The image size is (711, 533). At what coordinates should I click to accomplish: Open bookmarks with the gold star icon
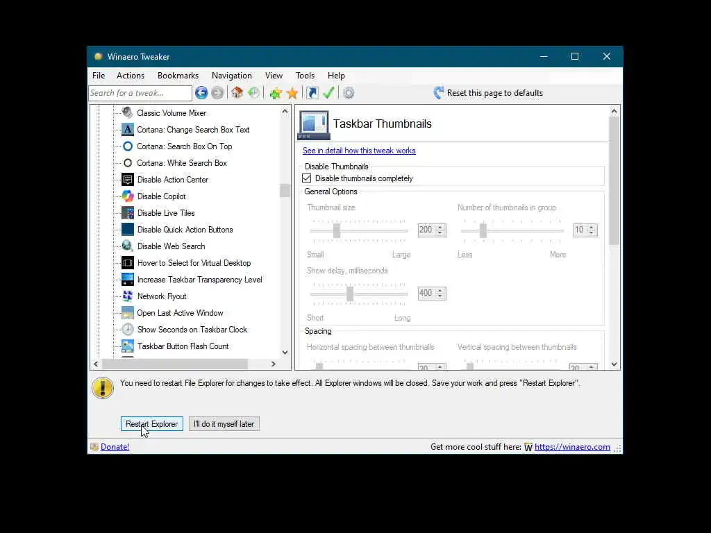click(292, 93)
